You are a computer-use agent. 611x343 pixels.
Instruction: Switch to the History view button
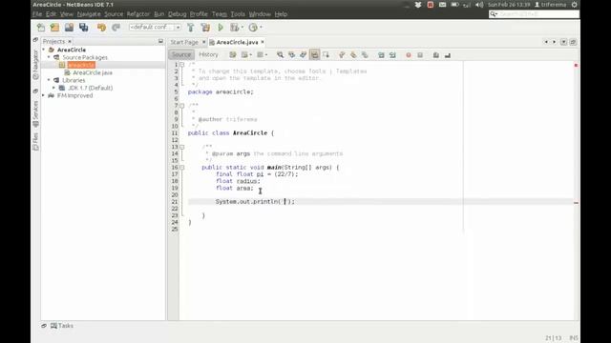coord(208,55)
